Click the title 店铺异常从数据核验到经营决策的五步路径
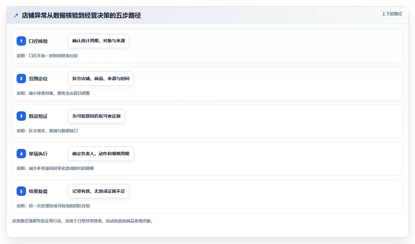This screenshot has height=244, width=415. tap(81, 16)
